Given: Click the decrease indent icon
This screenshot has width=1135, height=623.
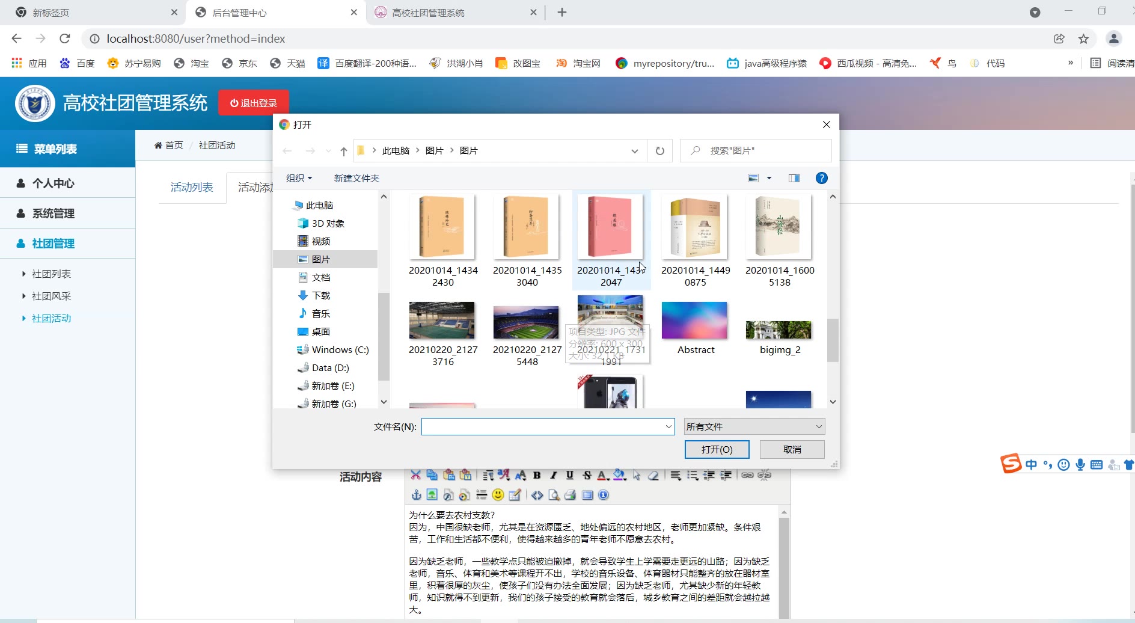Looking at the screenshot, I should 709,475.
